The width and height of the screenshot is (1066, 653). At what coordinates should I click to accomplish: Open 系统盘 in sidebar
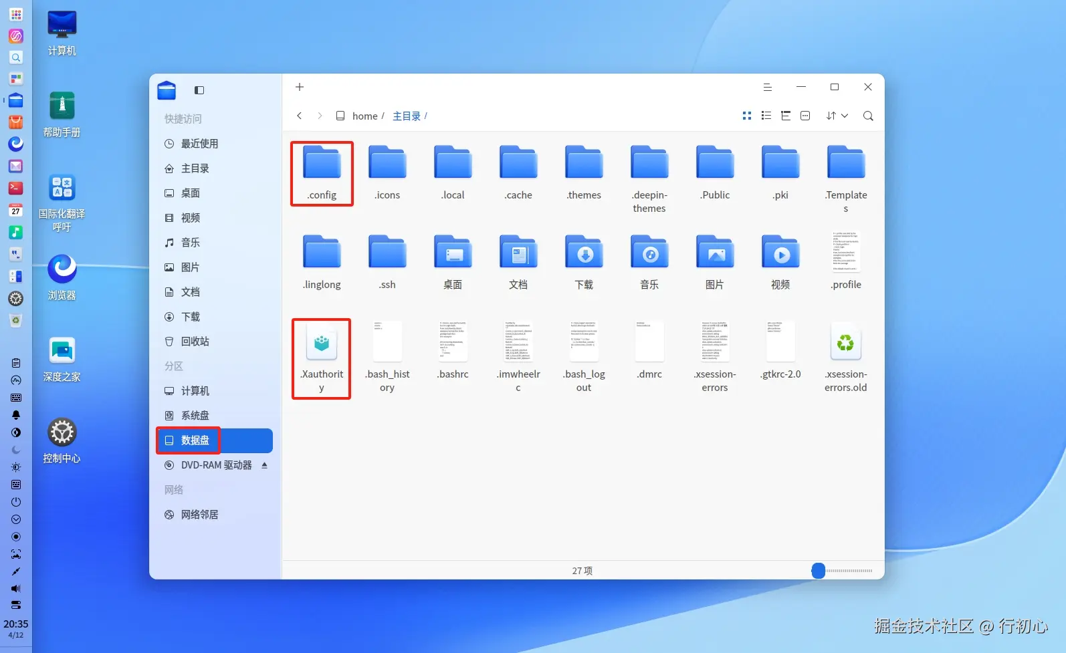pos(215,416)
